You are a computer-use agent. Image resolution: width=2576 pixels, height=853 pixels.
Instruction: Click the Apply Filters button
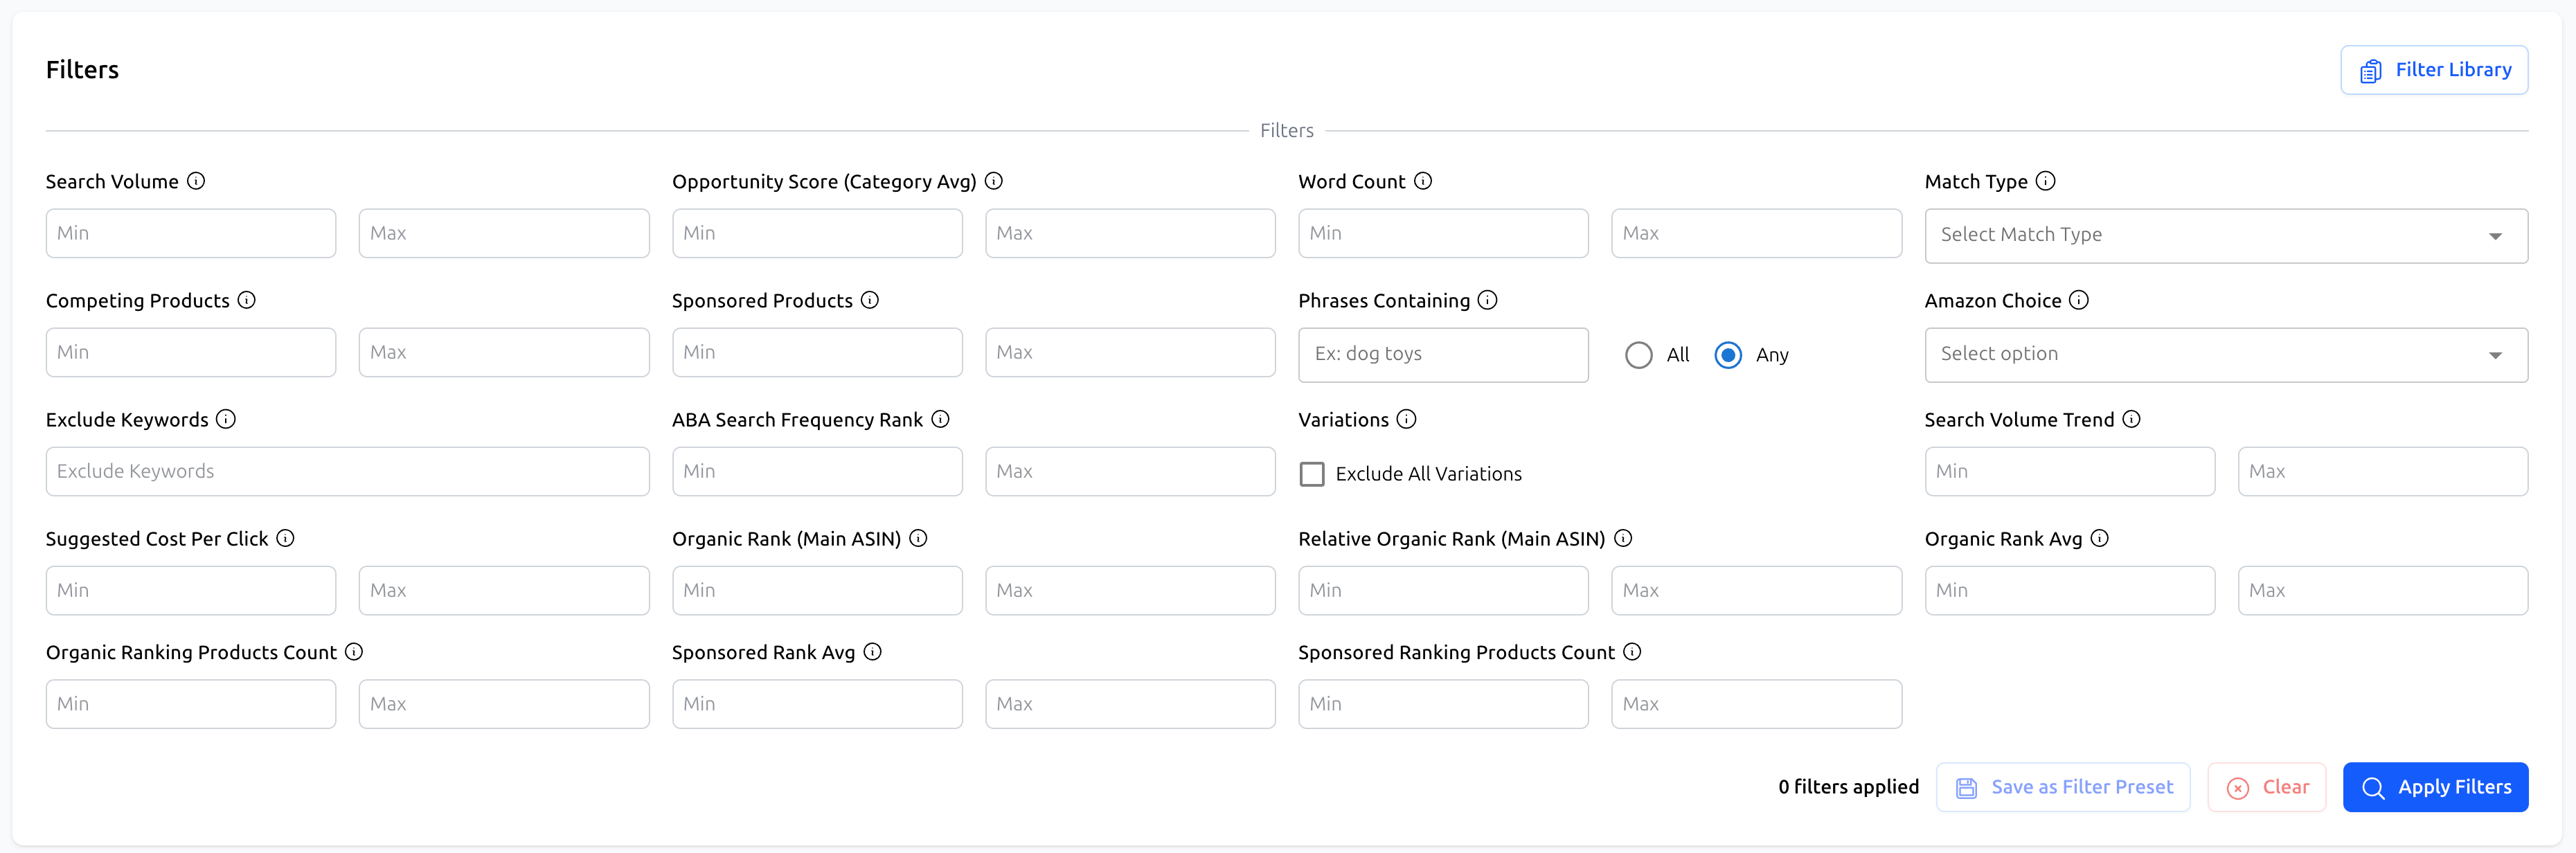coord(2436,786)
